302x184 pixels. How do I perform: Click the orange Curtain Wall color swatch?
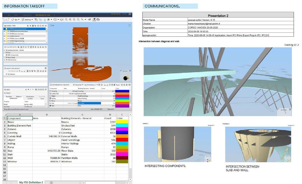pyautogui.click(x=122, y=93)
